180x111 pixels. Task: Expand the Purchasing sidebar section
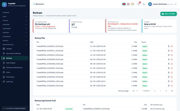coord(15,29)
